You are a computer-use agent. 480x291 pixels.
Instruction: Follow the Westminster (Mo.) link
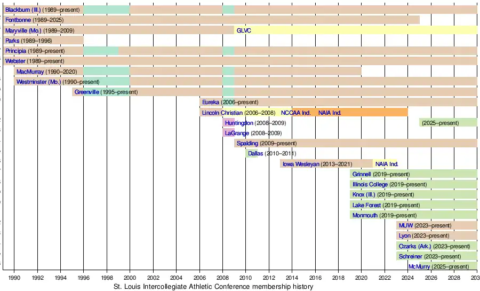point(38,82)
